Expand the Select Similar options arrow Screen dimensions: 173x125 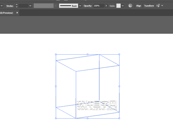[162, 5]
